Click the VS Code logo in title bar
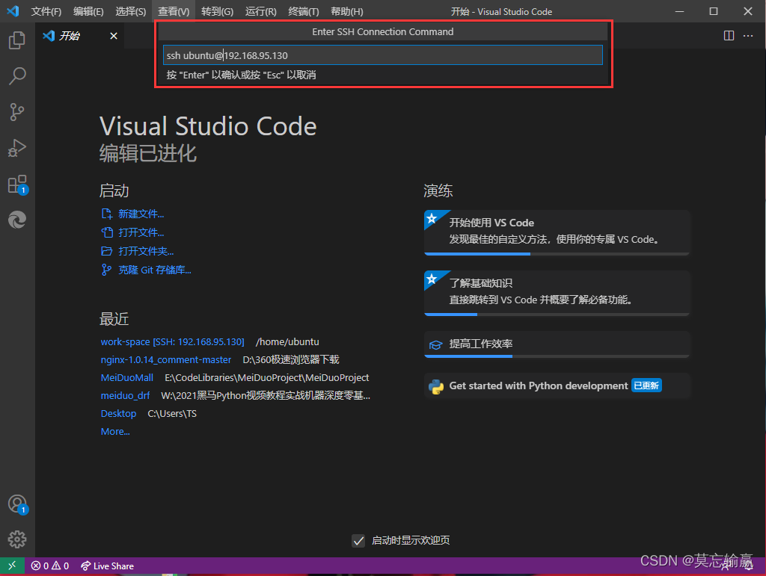 pos(13,10)
